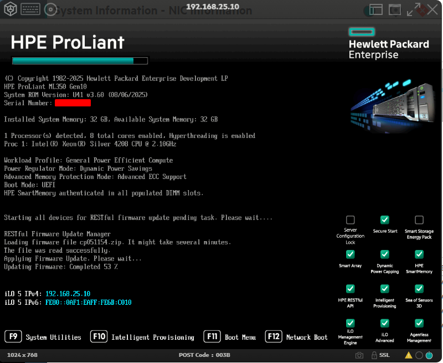Click the Smart Array checkbox
The height and width of the screenshot is (363, 443).
(x=351, y=254)
